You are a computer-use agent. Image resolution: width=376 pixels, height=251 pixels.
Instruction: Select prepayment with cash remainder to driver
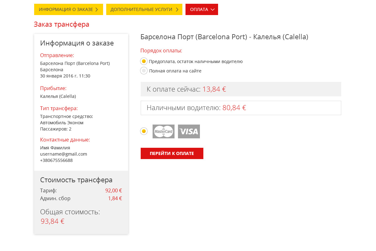click(144, 61)
